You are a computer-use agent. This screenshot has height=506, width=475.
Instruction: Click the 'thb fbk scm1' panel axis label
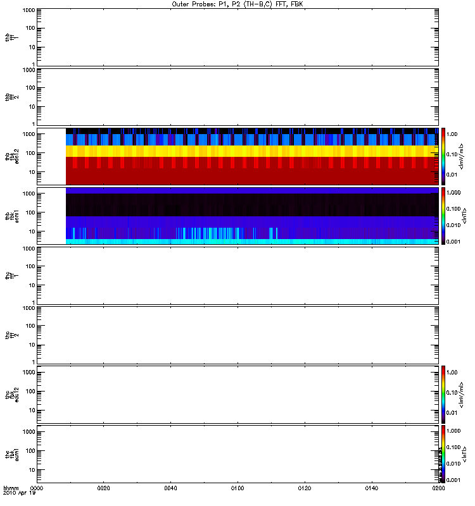(x=11, y=216)
